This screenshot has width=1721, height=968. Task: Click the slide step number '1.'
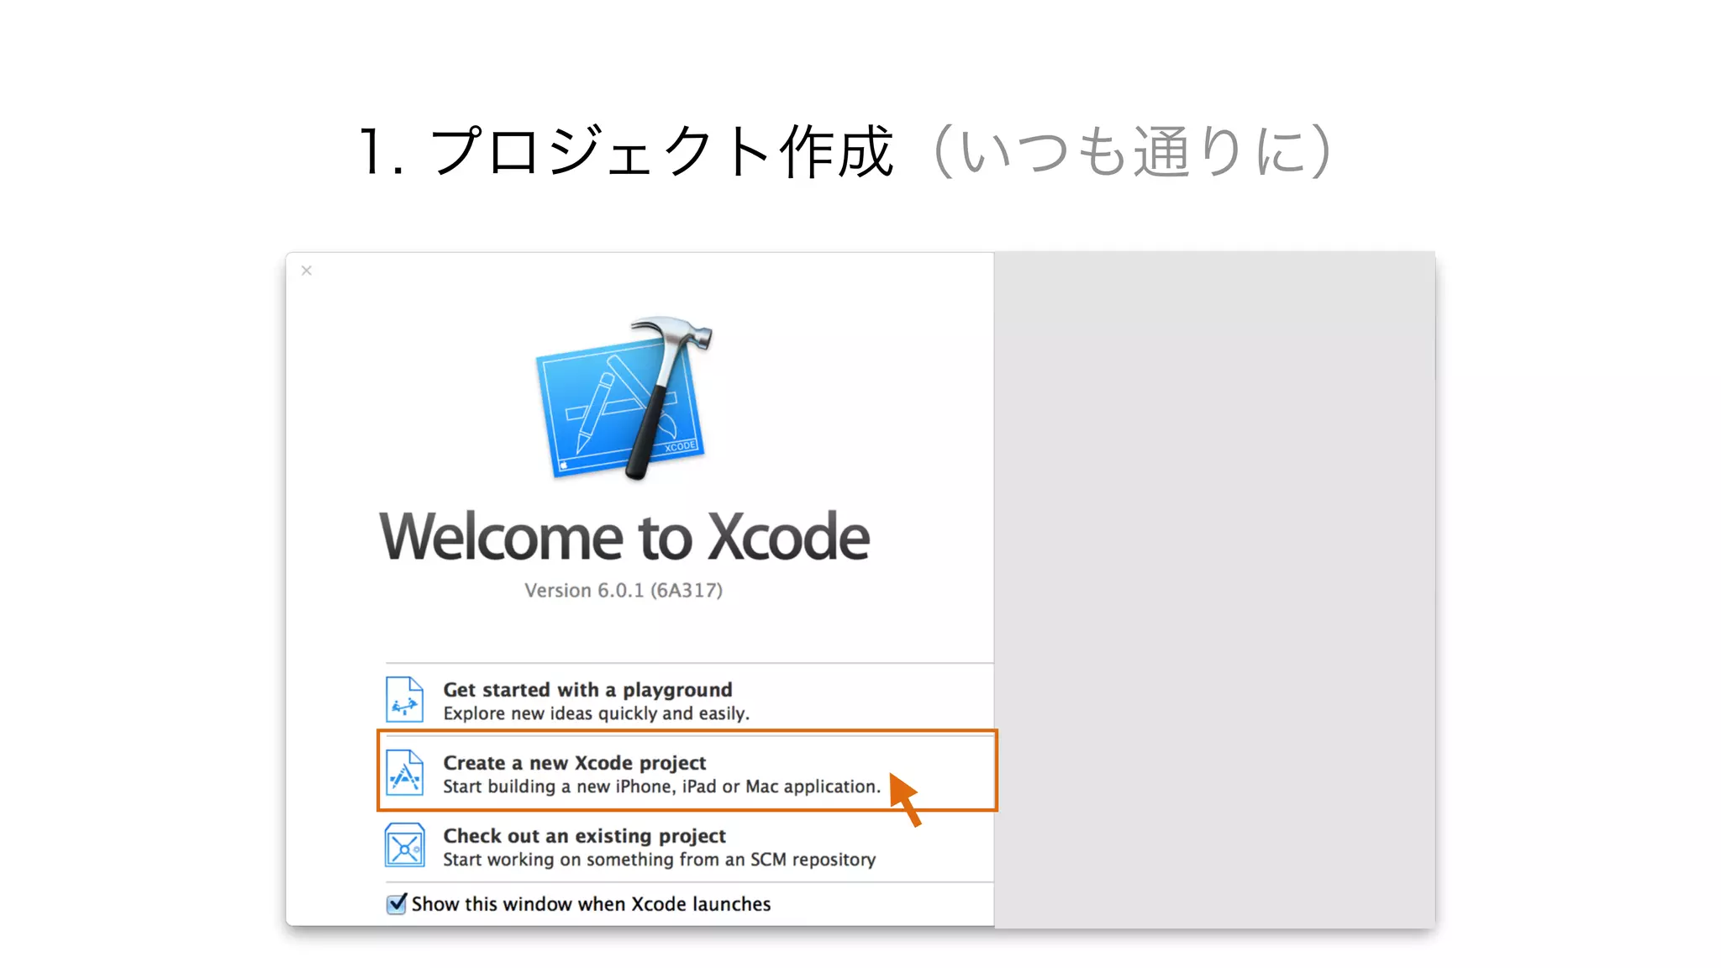pyautogui.click(x=380, y=152)
